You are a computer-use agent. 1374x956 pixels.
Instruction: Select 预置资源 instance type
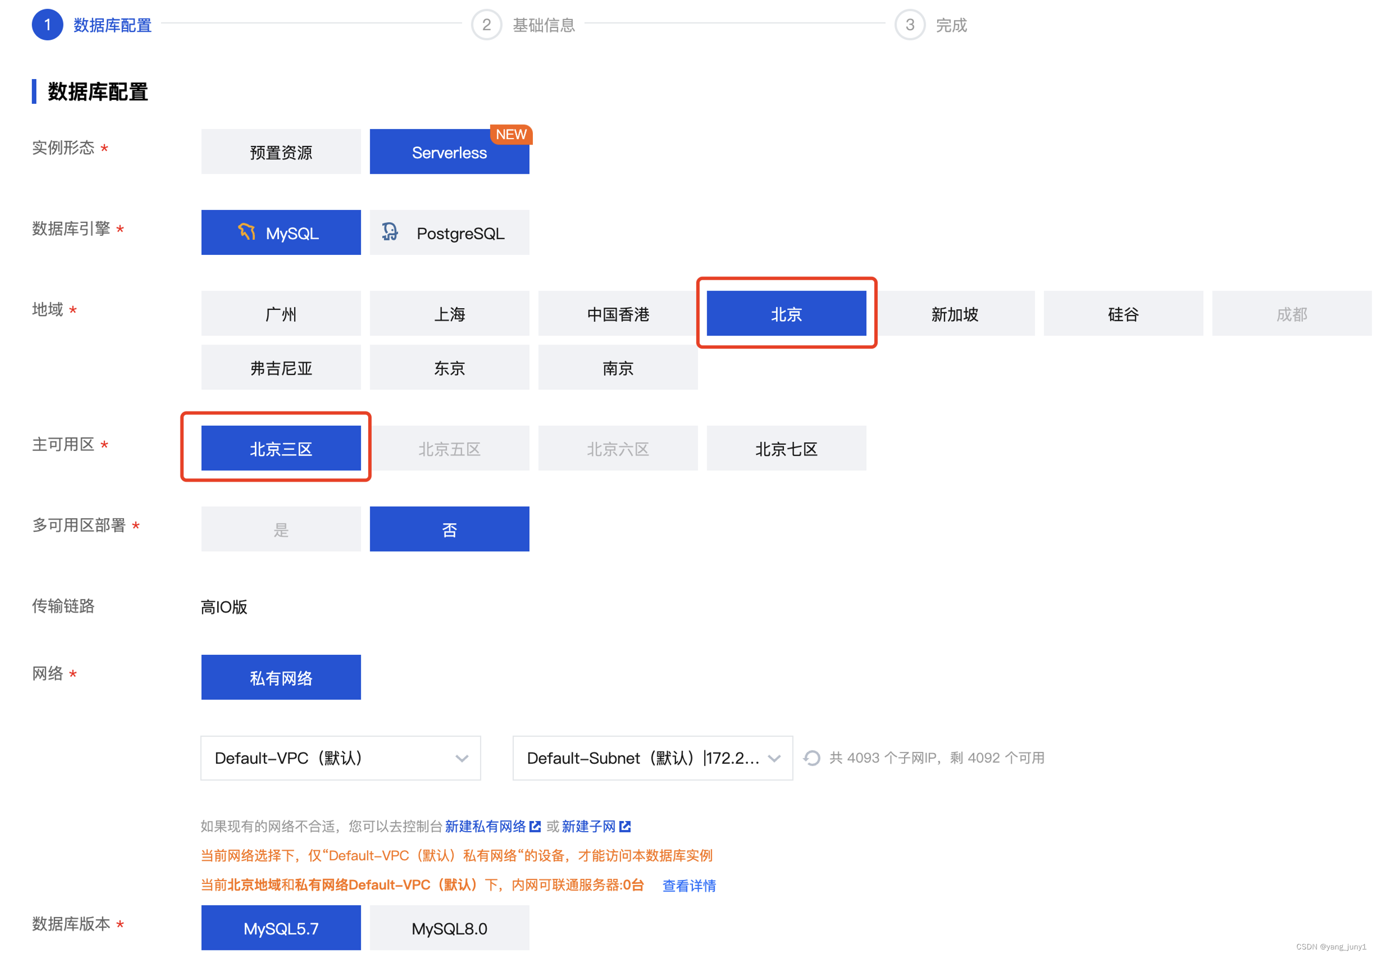pyautogui.click(x=281, y=152)
